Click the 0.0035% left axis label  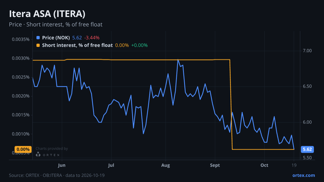[x=21, y=39]
